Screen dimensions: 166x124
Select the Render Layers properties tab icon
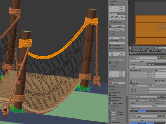coord(137,51)
